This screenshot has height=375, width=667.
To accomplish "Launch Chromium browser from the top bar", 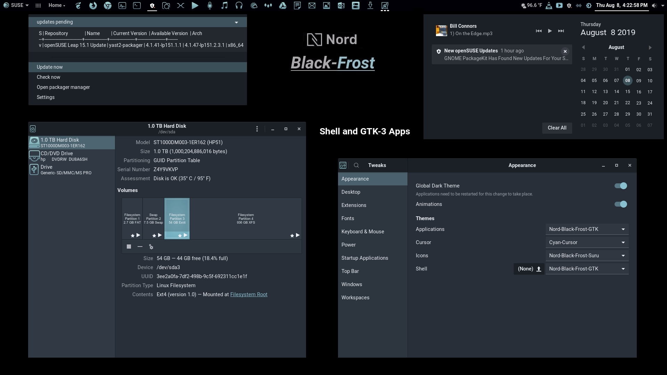I will click(x=108, y=6).
